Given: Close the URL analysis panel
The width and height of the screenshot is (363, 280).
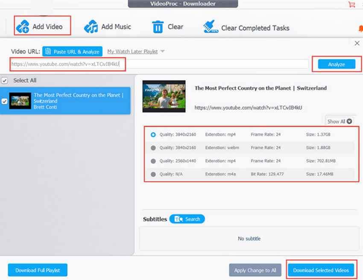Looking at the screenshot, I should 357,43.
